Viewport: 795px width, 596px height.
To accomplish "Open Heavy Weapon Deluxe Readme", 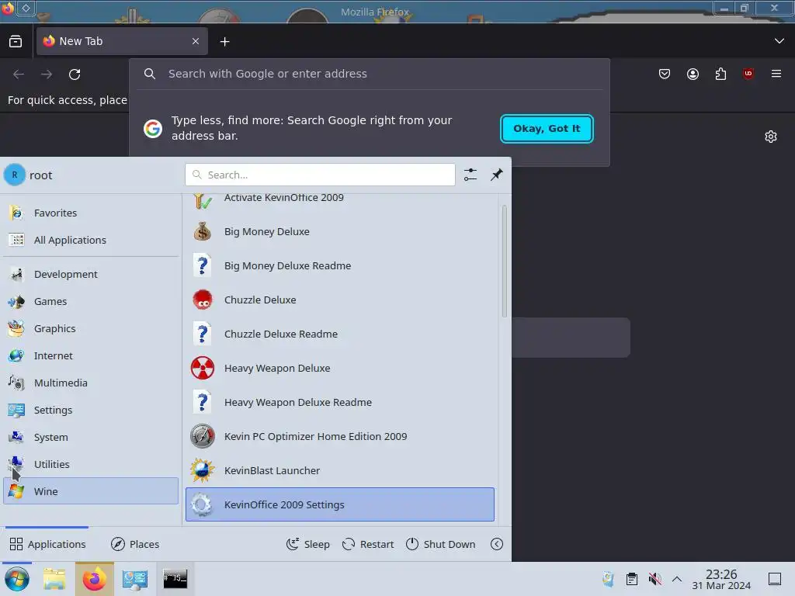I will (340, 403).
